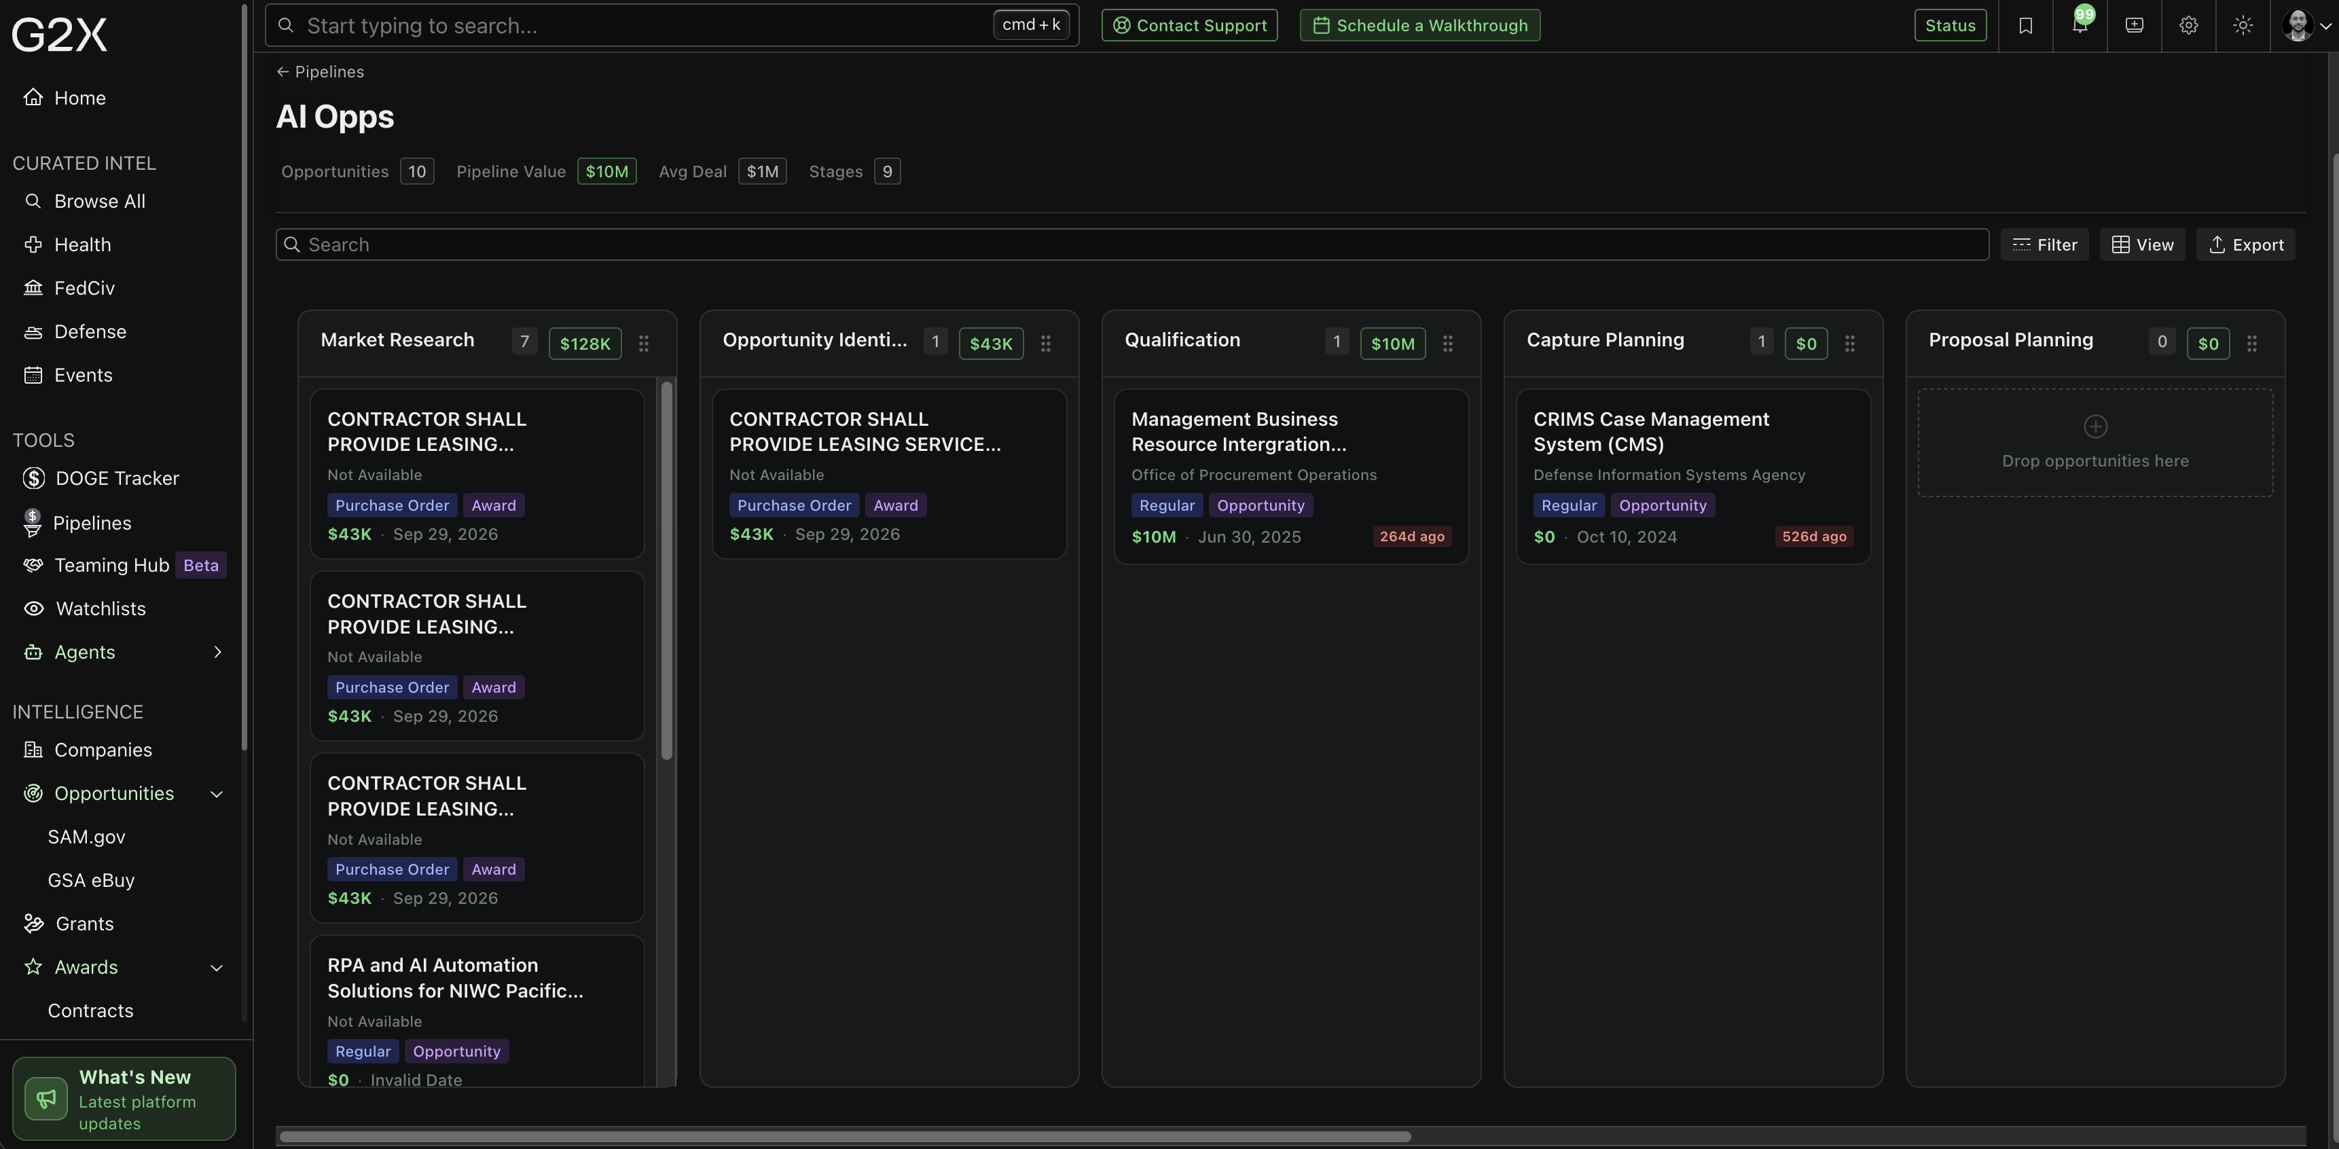Open the user avatar profile menu
Image resolution: width=2339 pixels, height=1149 pixels.
point(2306,25)
